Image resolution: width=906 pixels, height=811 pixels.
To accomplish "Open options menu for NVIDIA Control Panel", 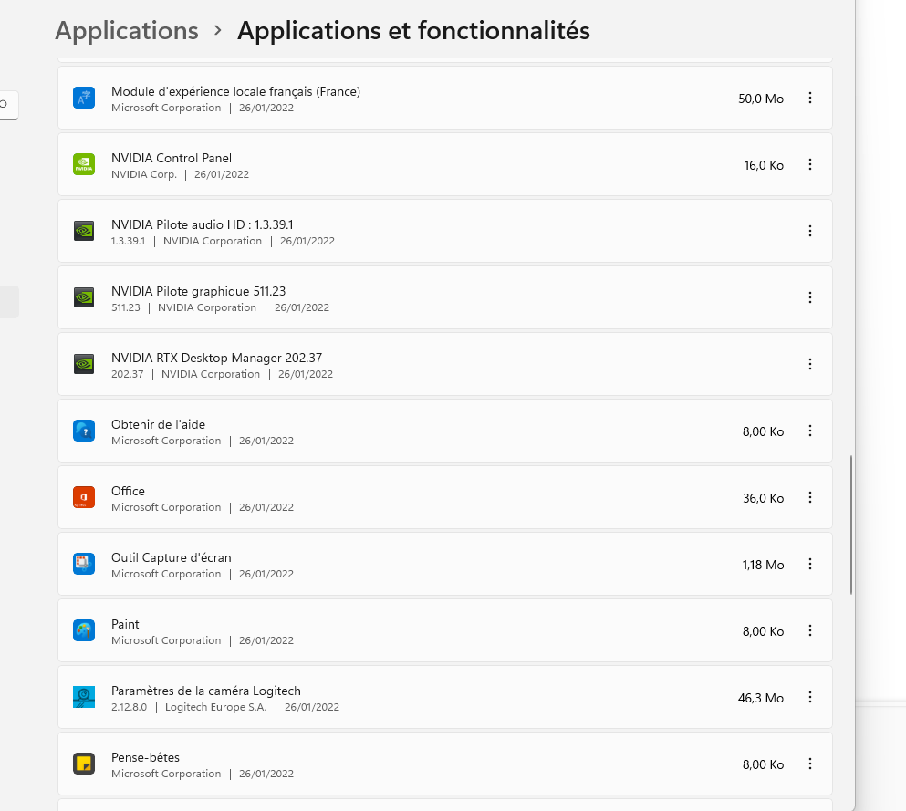I will pyautogui.click(x=810, y=164).
